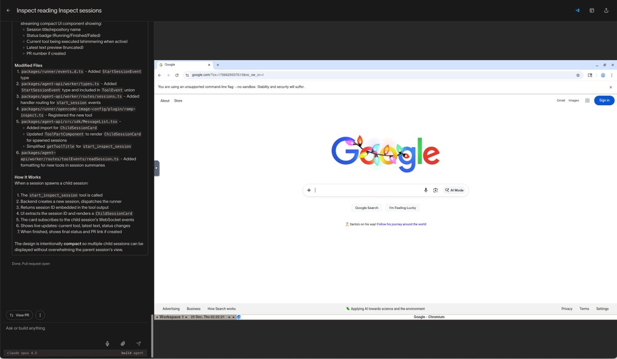The image size is (617, 359).
Task: Click inside the Google search field
Action: tap(368, 190)
